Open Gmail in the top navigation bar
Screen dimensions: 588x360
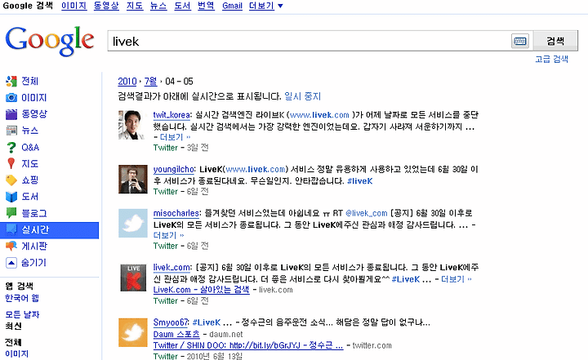pyautogui.click(x=232, y=6)
